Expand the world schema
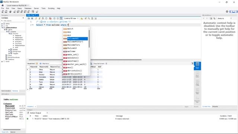The width and height of the screenshot is (238, 134). tap(2, 61)
